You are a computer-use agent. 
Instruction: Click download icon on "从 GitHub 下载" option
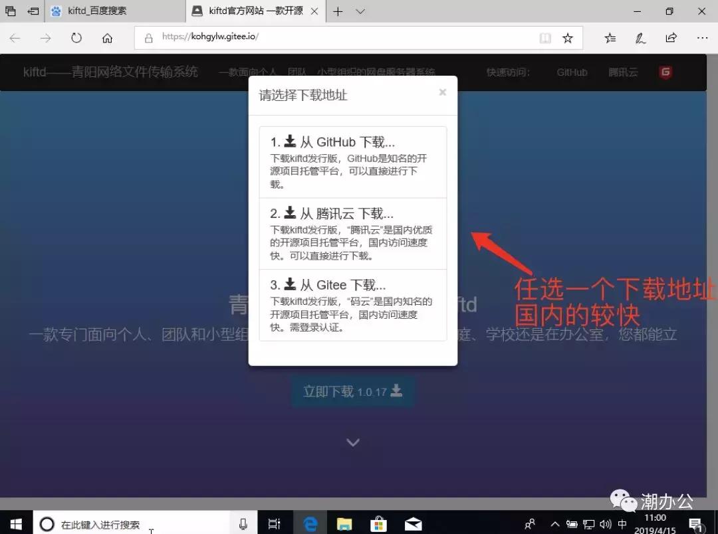click(x=291, y=140)
